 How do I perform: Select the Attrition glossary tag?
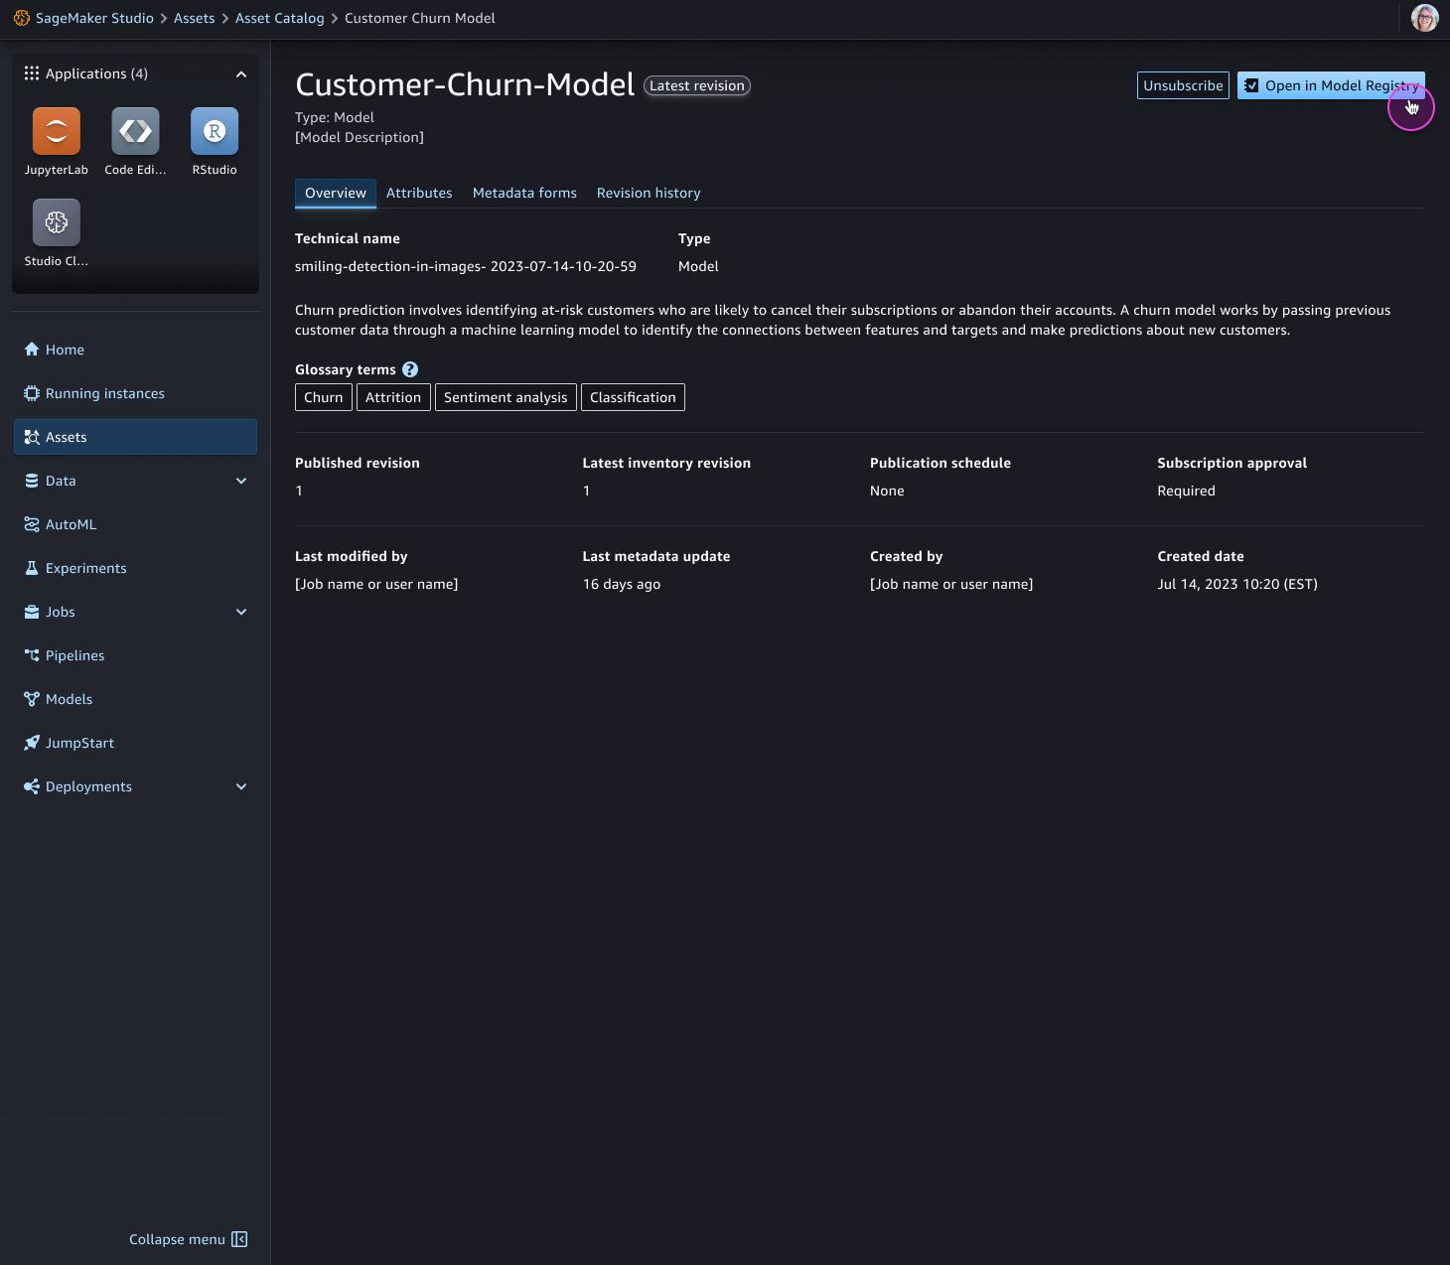[393, 397]
